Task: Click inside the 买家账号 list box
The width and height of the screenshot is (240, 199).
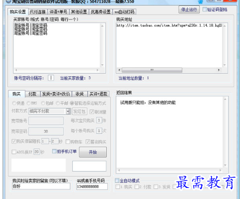Action: click(57, 46)
